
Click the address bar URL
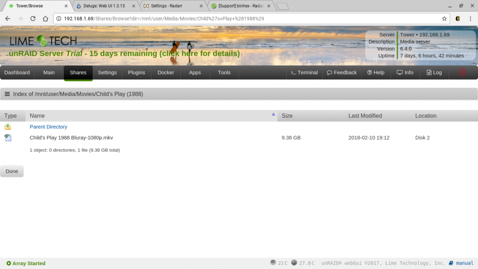coord(164,19)
